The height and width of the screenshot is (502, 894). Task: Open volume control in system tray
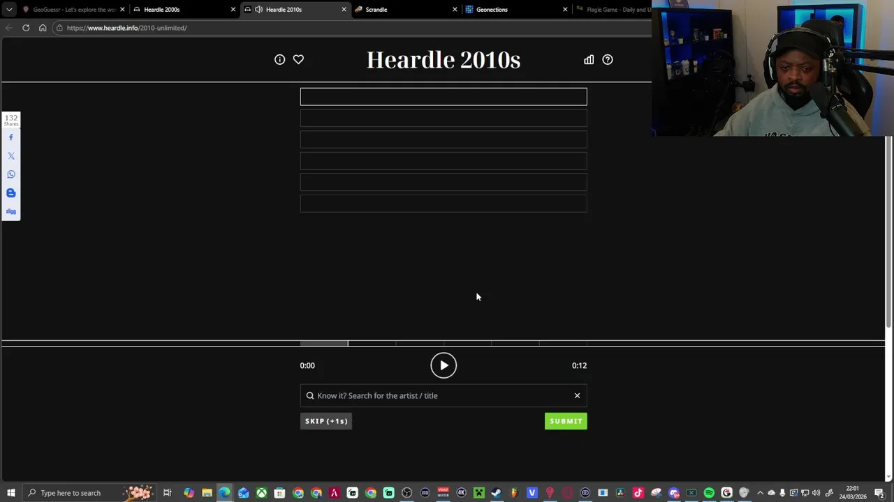tap(816, 493)
